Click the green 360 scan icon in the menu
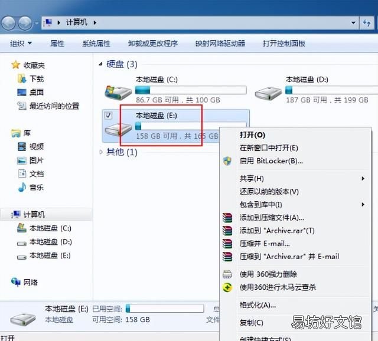Viewport: 378px width, 341px height. (227, 287)
